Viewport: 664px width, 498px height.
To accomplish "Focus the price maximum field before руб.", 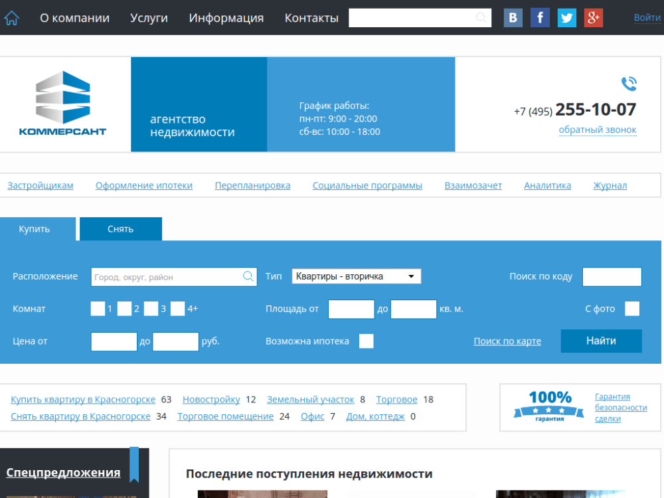I will click(x=176, y=341).
